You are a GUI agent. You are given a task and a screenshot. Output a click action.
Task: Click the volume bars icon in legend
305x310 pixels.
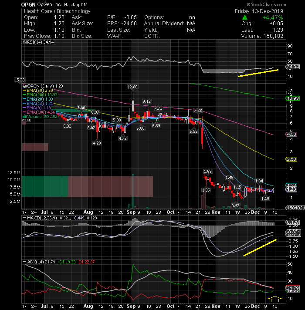click(25, 116)
